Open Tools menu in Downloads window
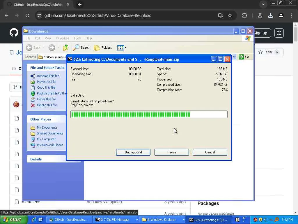This screenshot has width=298, height=224. point(77,38)
